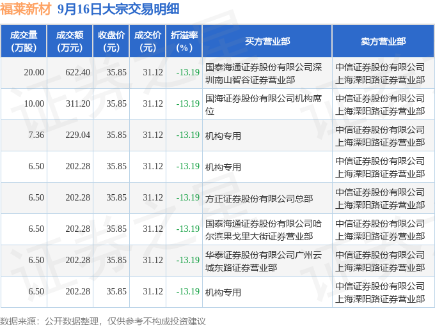Screen dimensions: 435x327
Task: Click buyer 华泰证券 广州云城东路证券营业部
Action: (x=264, y=261)
